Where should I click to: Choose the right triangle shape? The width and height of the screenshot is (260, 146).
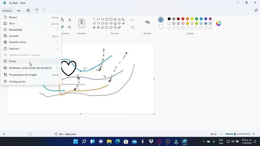(x=123, y=19)
